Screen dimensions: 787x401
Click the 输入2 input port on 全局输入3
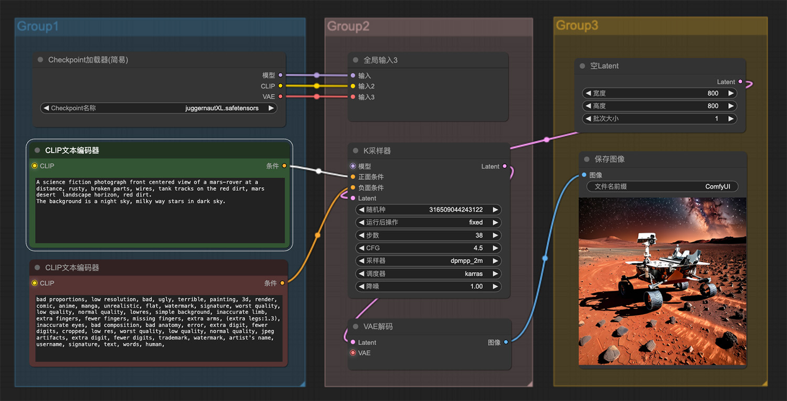pos(353,86)
